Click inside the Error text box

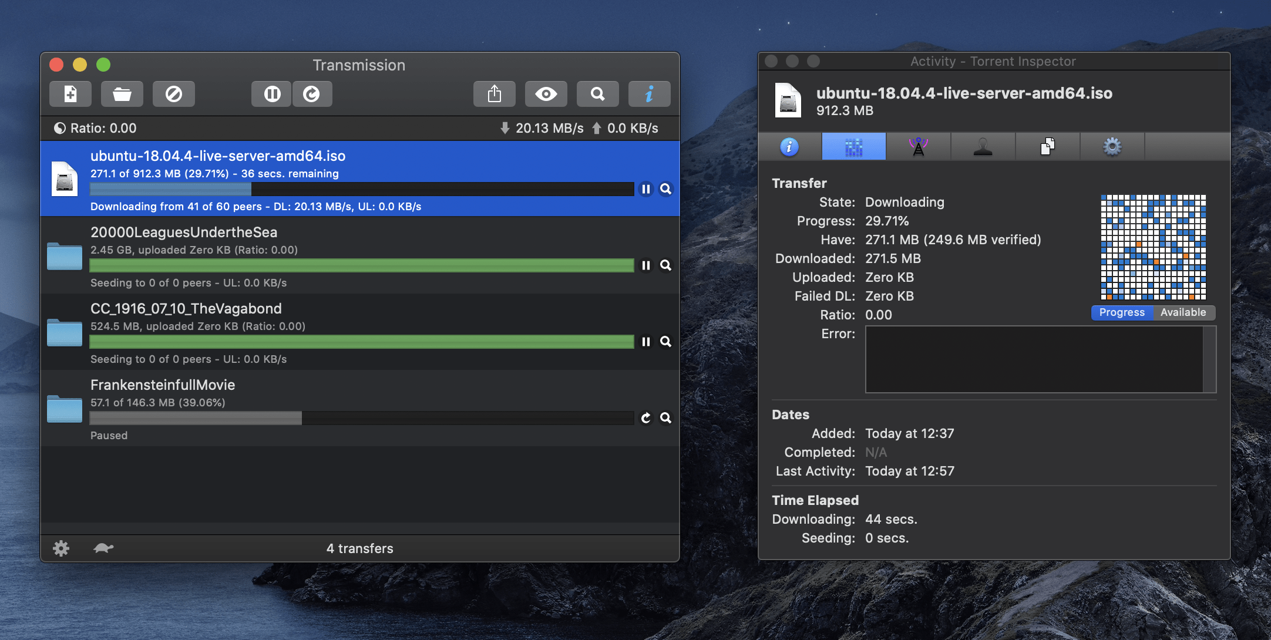[x=1040, y=358]
